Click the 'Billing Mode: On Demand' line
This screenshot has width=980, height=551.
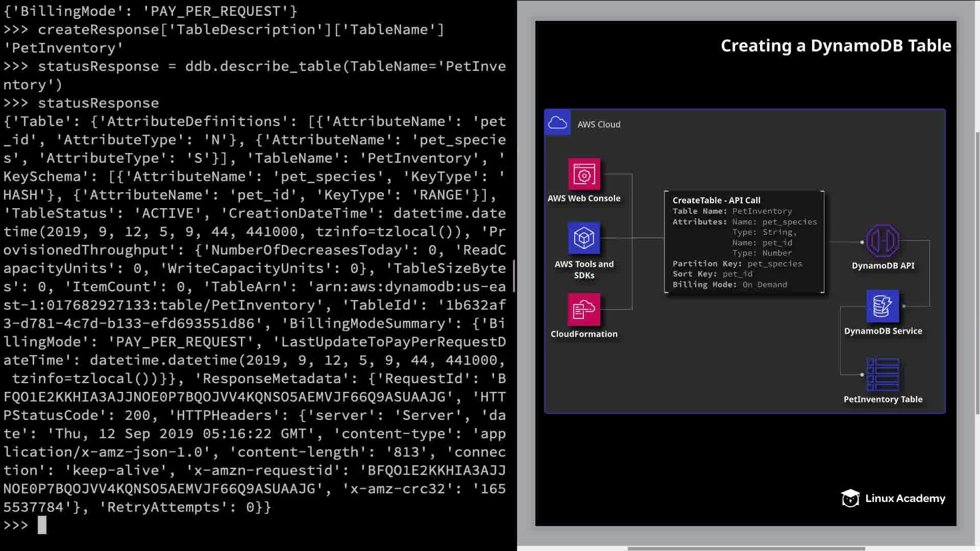point(729,285)
